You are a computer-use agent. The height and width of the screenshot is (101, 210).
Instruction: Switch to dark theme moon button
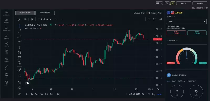(x=173, y=3)
